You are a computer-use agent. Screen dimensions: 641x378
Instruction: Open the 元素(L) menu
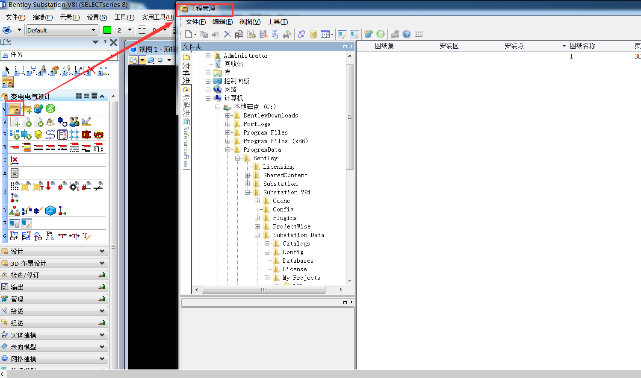pyautogui.click(x=70, y=17)
